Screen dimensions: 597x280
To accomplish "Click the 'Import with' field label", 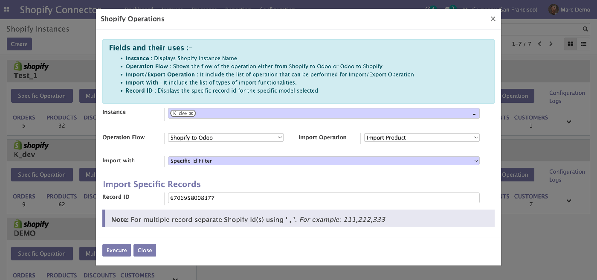I will click(119, 160).
